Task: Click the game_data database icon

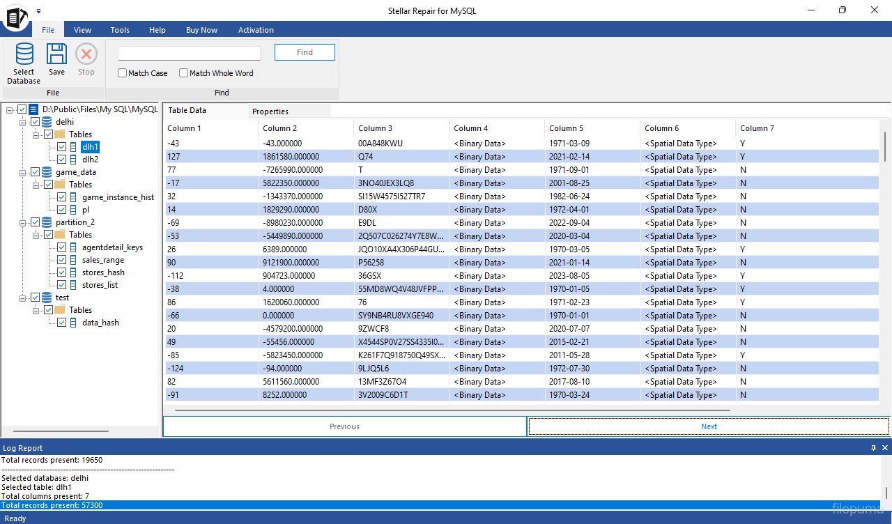Action: [x=47, y=172]
